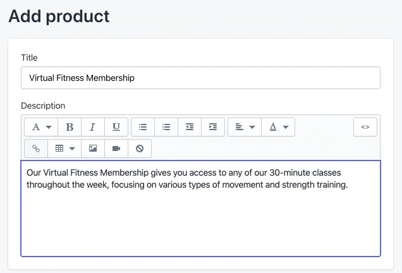The image size is (402, 273).
Task: Insert a bulleted list
Action: [x=143, y=127]
